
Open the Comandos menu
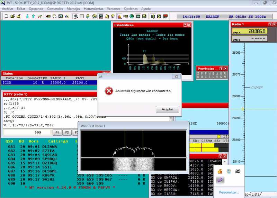coord(55,9)
